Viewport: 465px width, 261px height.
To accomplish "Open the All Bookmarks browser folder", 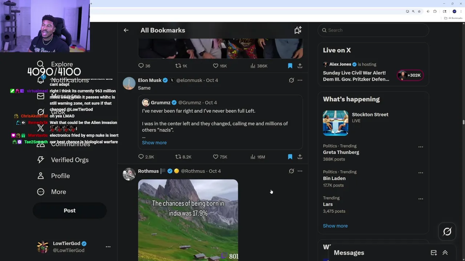I will coord(453,18).
